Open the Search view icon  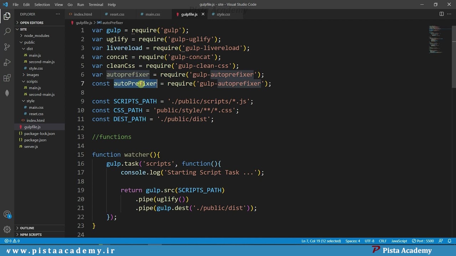click(7, 31)
